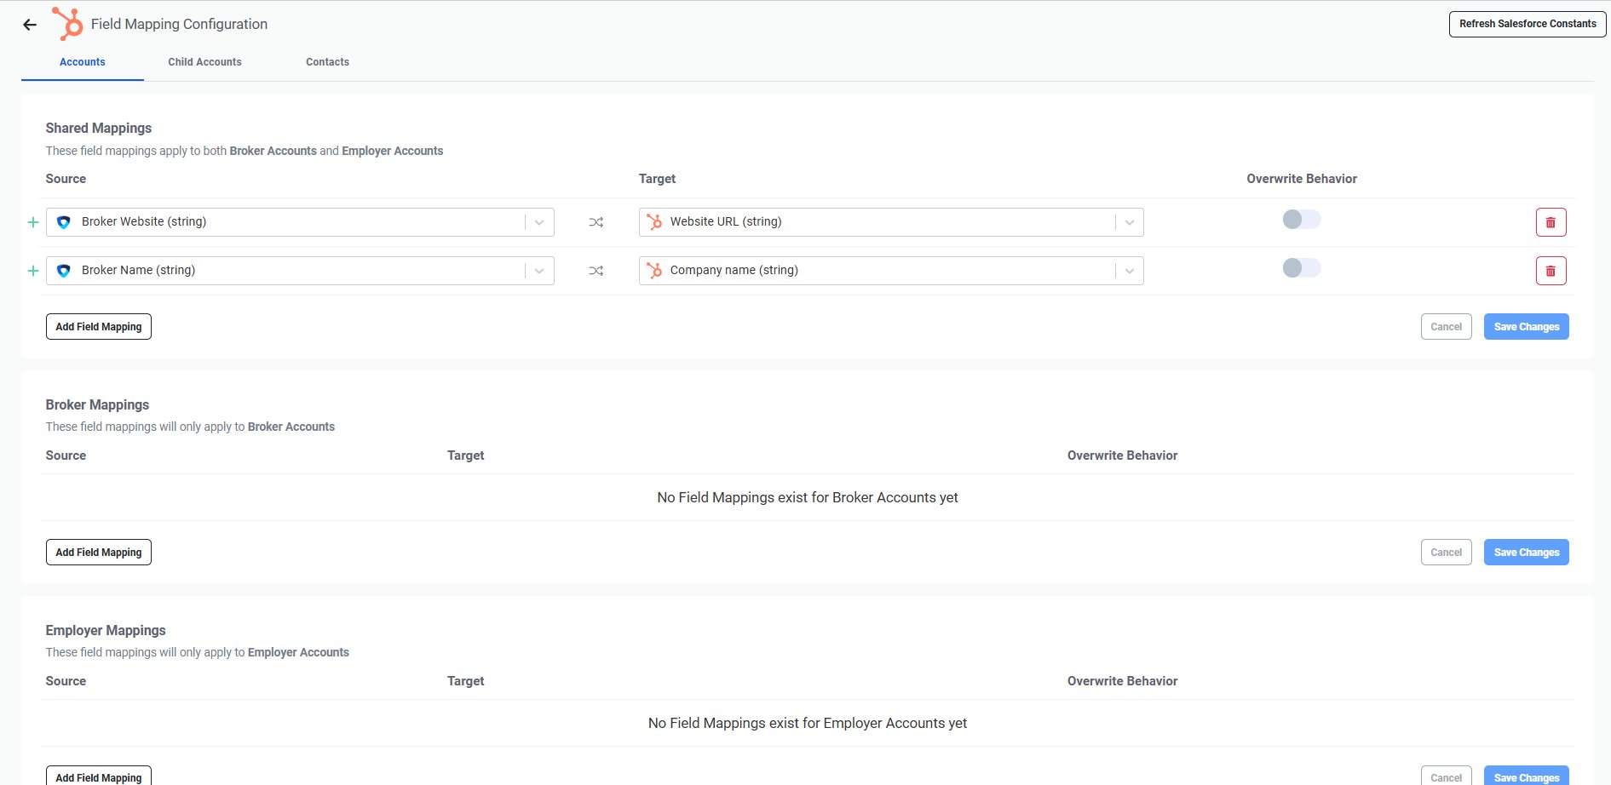Delete the Broker Website mapping with trash icon
1611x785 pixels.
coord(1551,222)
